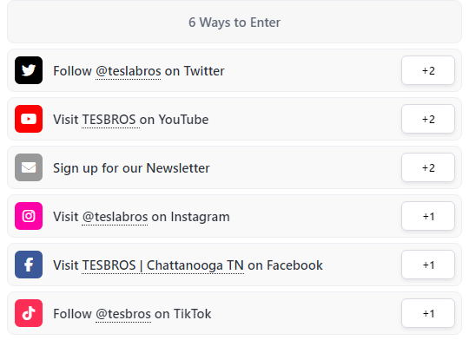Click the 6 Ways to Enter header
The height and width of the screenshot is (340, 469).
[234, 22]
